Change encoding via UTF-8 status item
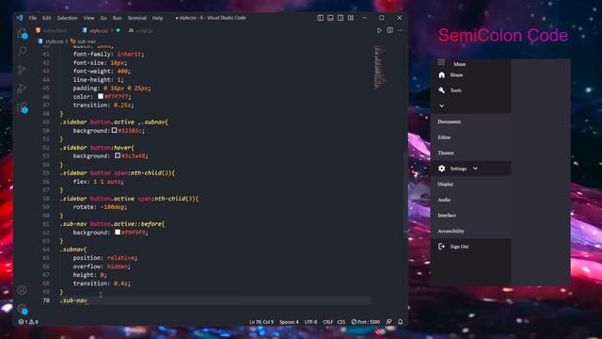The width and height of the screenshot is (602, 339). point(310,322)
